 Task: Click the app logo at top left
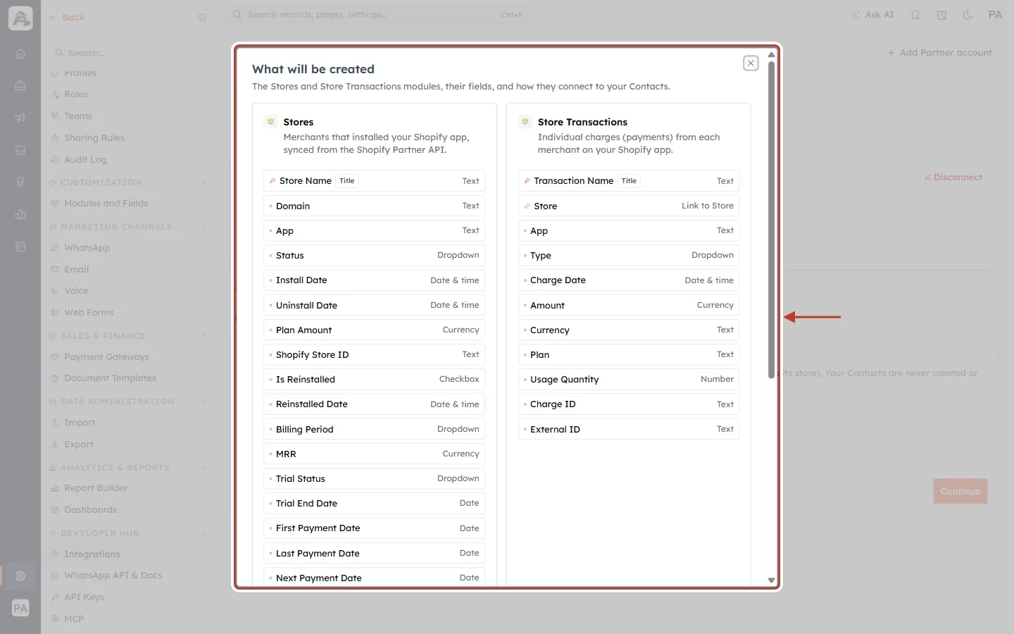pos(20,18)
